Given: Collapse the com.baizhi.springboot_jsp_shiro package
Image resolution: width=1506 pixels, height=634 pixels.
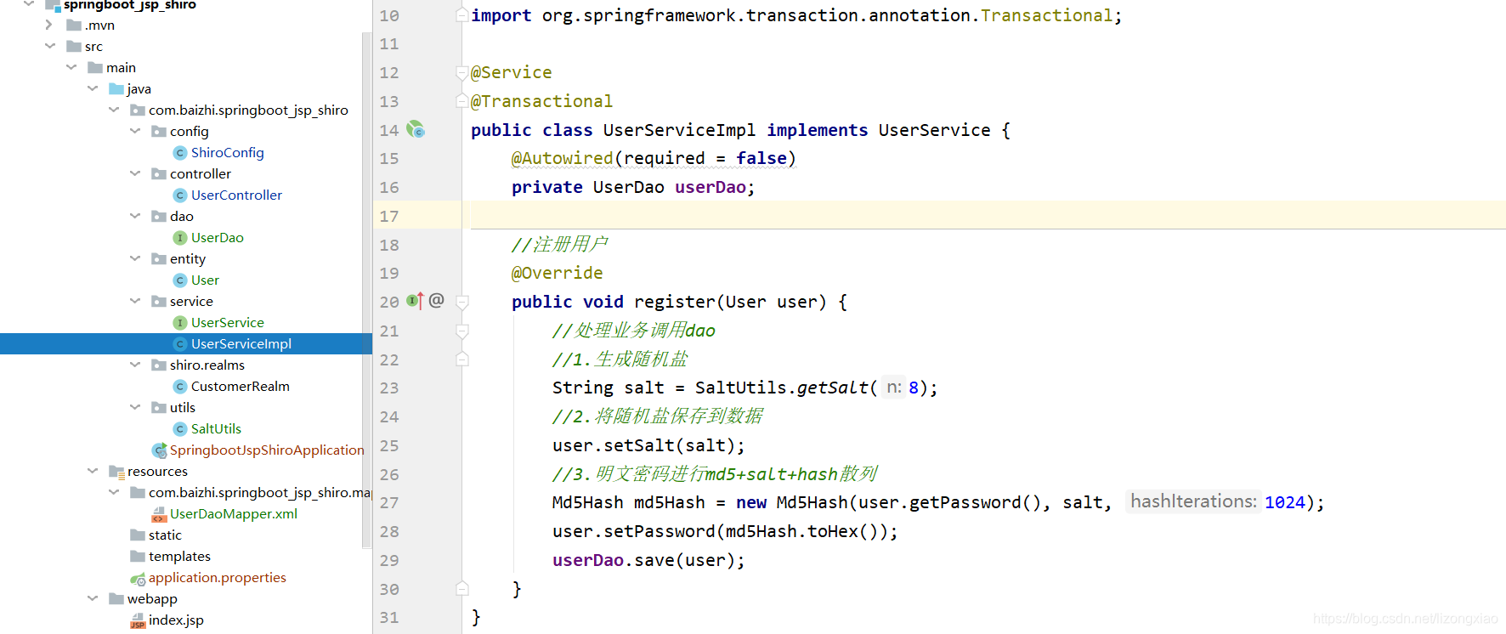Looking at the screenshot, I should click(x=114, y=110).
